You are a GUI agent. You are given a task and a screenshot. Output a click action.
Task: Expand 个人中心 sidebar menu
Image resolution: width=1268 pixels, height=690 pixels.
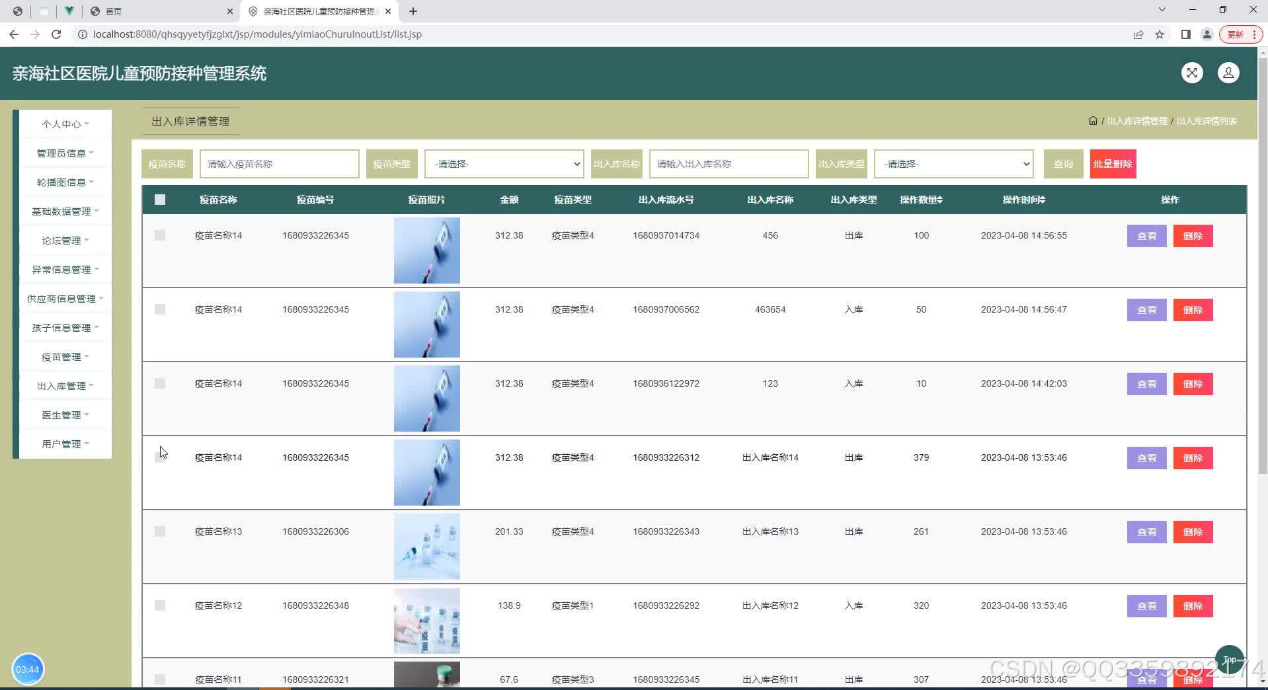point(65,124)
